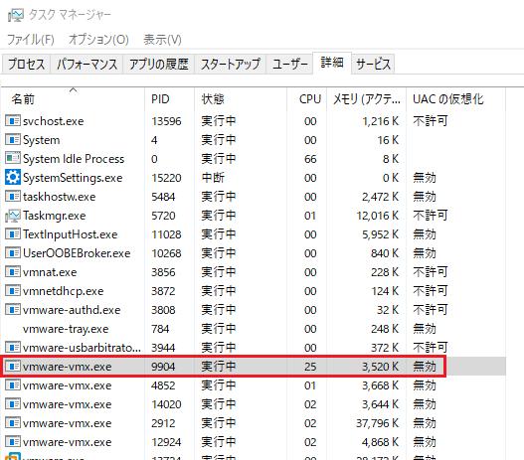Select the System Idle Process name
The width and height of the screenshot is (524, 460).
(x=74, y=159)
